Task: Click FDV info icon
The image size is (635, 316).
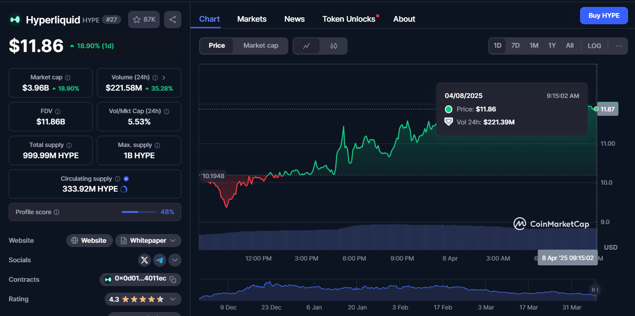Action: coord(58,111)
